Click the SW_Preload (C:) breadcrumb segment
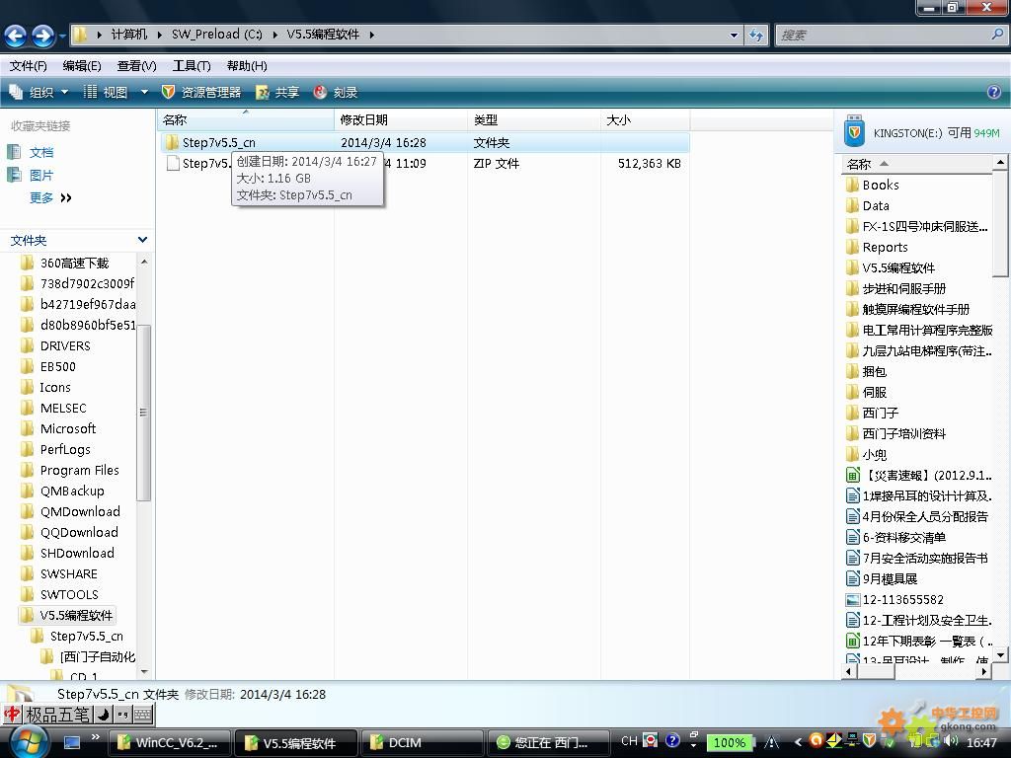This screenshot has height=758, width=1011. pyautogui.click(x=216, y=35)
